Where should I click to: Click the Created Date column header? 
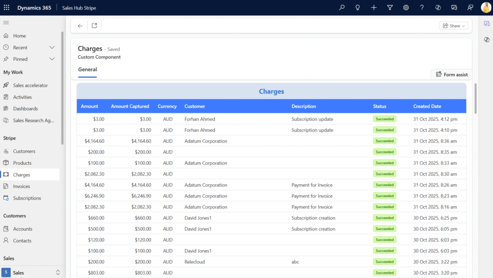(427, 106)
